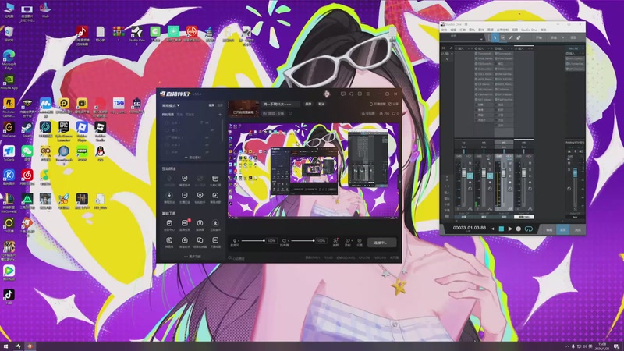Click 取消 button next to stream title

coord(321,104)
